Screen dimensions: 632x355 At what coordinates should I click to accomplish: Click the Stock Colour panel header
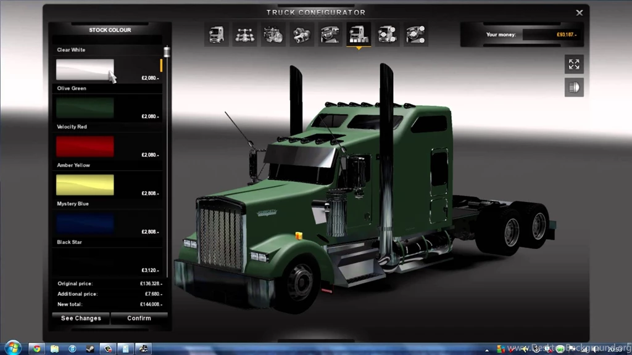coord(110,30)
